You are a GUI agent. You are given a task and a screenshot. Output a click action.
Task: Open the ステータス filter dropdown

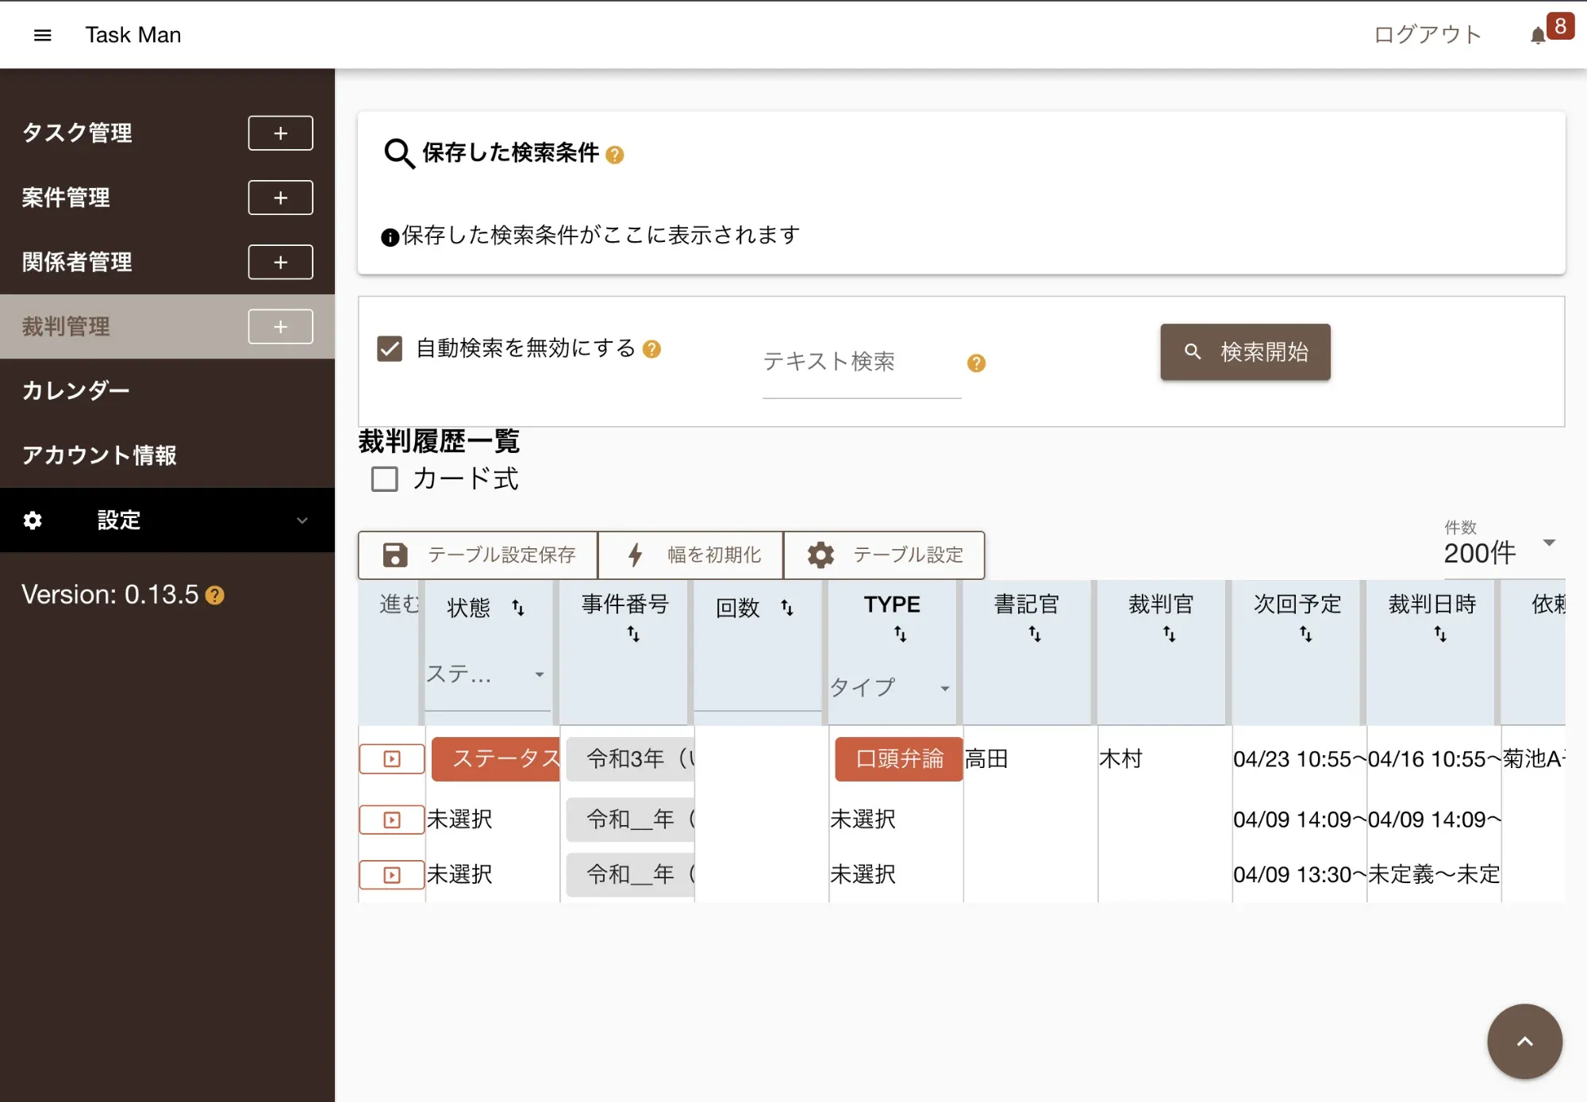point(486,674)
